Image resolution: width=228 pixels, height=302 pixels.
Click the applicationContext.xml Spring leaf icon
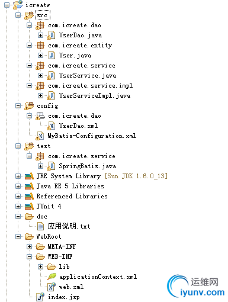click(x=52, y=277)
